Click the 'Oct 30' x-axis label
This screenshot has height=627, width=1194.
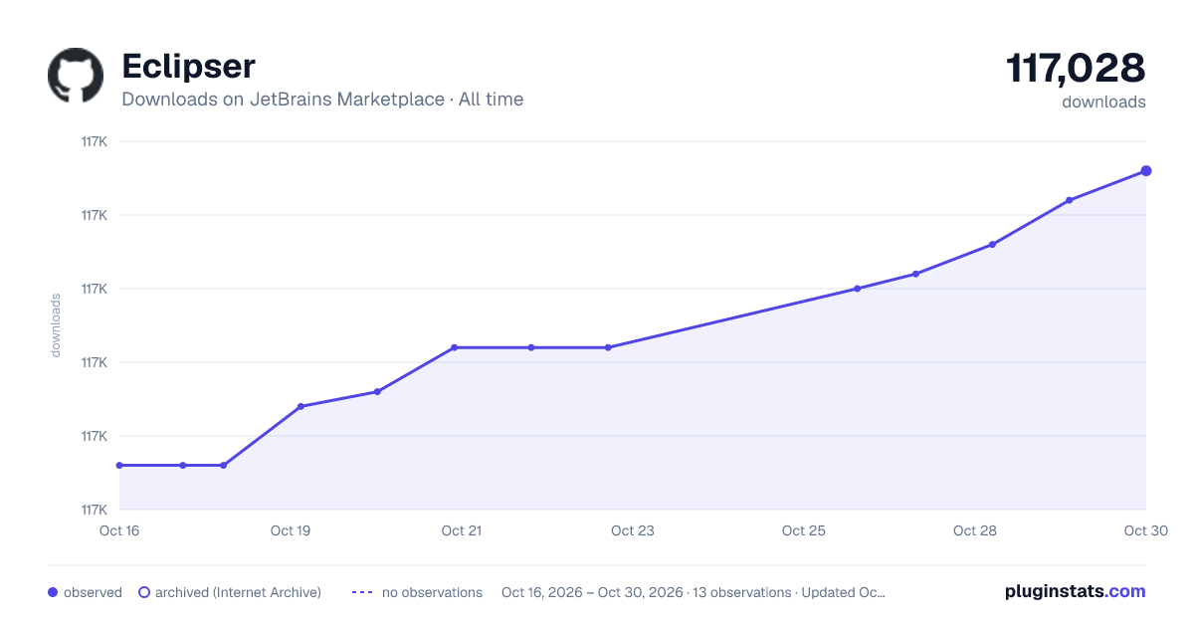(1146, 530)
